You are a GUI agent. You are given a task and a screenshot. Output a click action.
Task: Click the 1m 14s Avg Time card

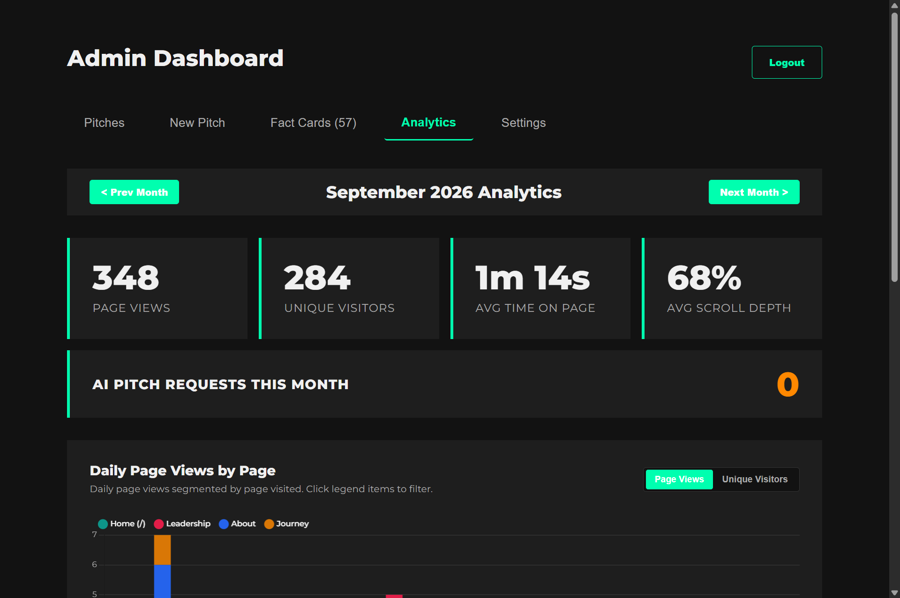point(540,288)
